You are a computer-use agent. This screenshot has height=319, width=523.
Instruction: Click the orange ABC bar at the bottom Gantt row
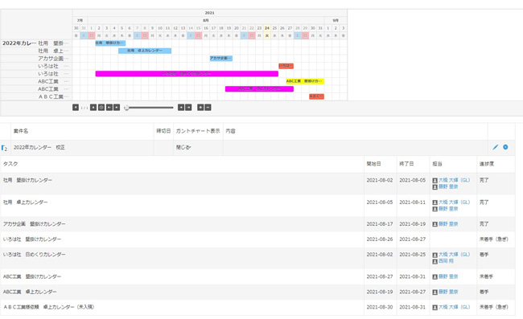(x=316, y=96)
